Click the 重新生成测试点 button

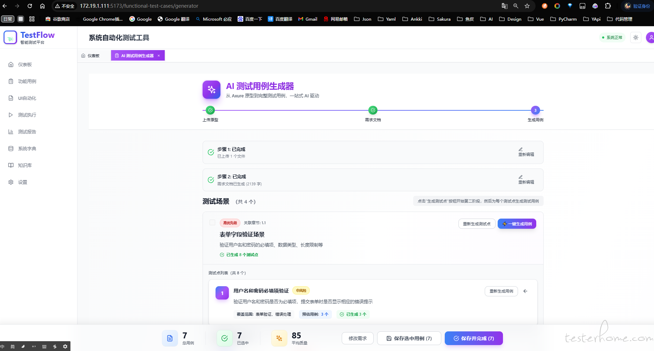(x=477, y=224)
